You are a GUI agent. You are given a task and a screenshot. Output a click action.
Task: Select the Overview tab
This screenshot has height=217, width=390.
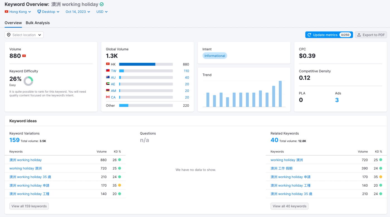(13, 23)
